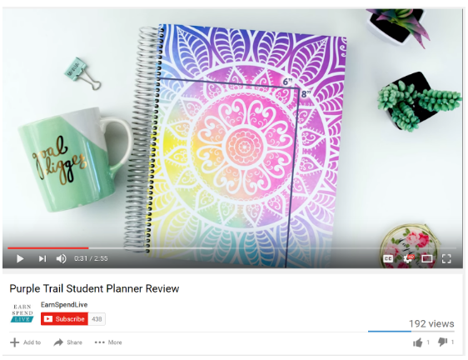Click the 192 views count
The image size is (468, 360).
(x=431, y=323)
